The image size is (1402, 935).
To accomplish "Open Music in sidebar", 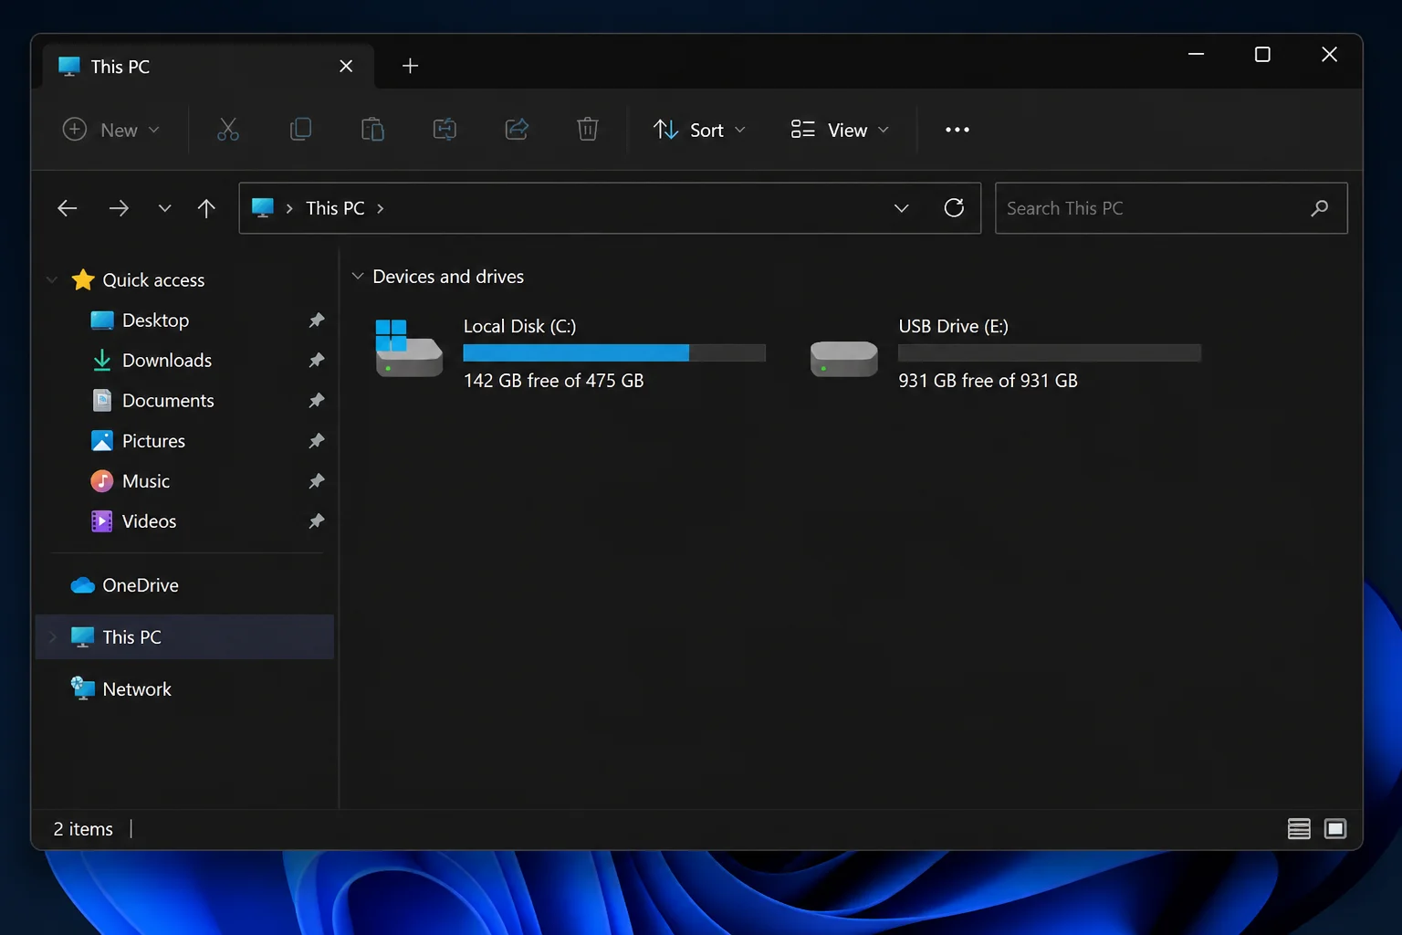I will point(146,481).
